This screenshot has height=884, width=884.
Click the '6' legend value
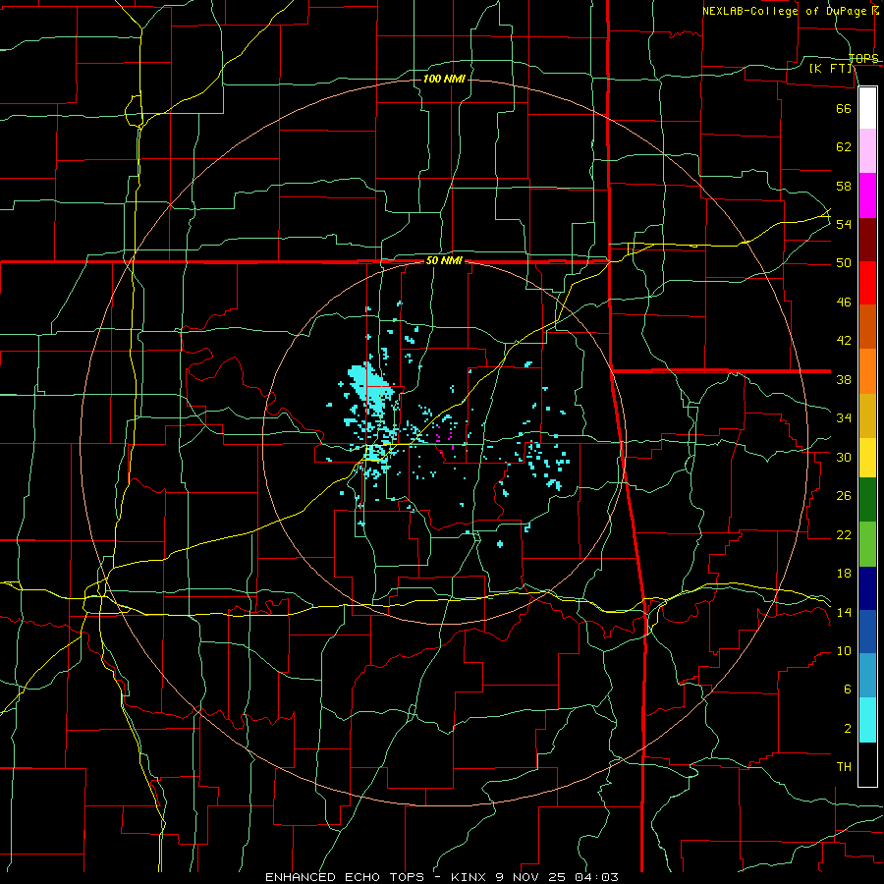tap(847, 690)
